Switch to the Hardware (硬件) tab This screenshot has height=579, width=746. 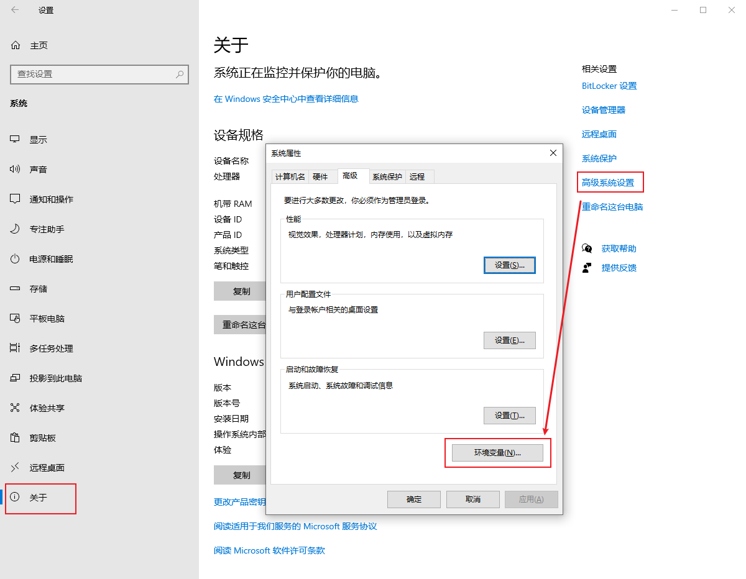pyautogui.click(x=320, y=177)
